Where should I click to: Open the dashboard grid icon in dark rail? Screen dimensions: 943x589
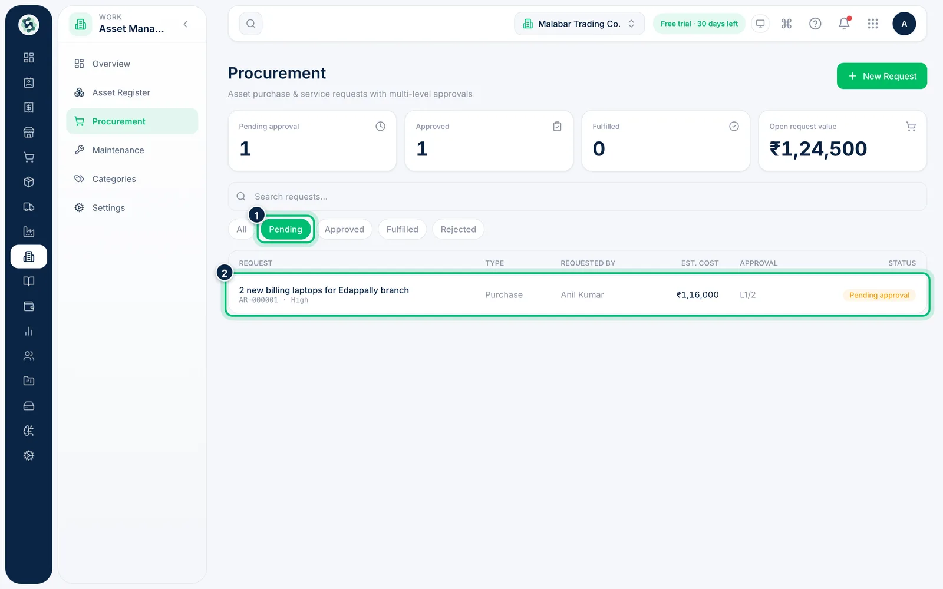click(28, 58)
